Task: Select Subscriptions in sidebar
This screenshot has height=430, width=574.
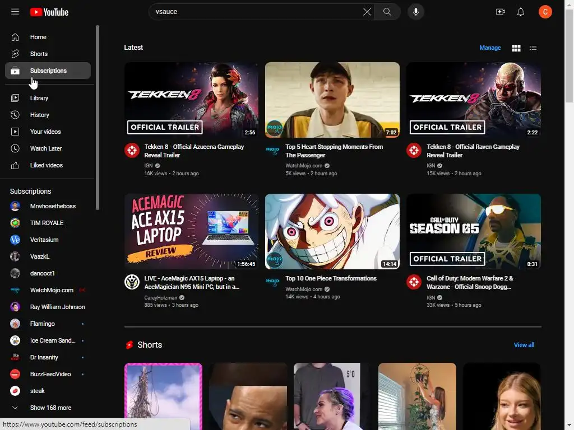Action: pyautogui.click(x=48, y=71)
